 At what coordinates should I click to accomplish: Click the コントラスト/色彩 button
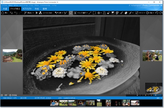coord(46,13)
